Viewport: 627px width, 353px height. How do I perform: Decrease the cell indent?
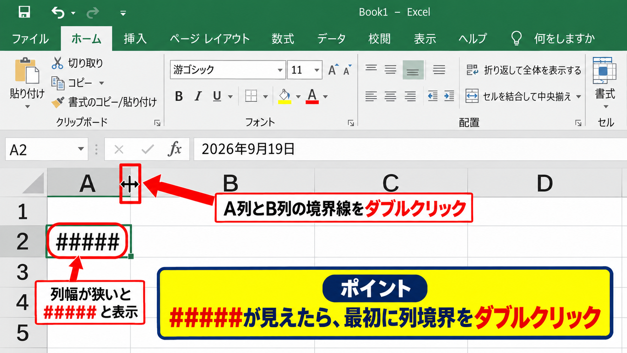pyautogui.click(x=433, y=96)
